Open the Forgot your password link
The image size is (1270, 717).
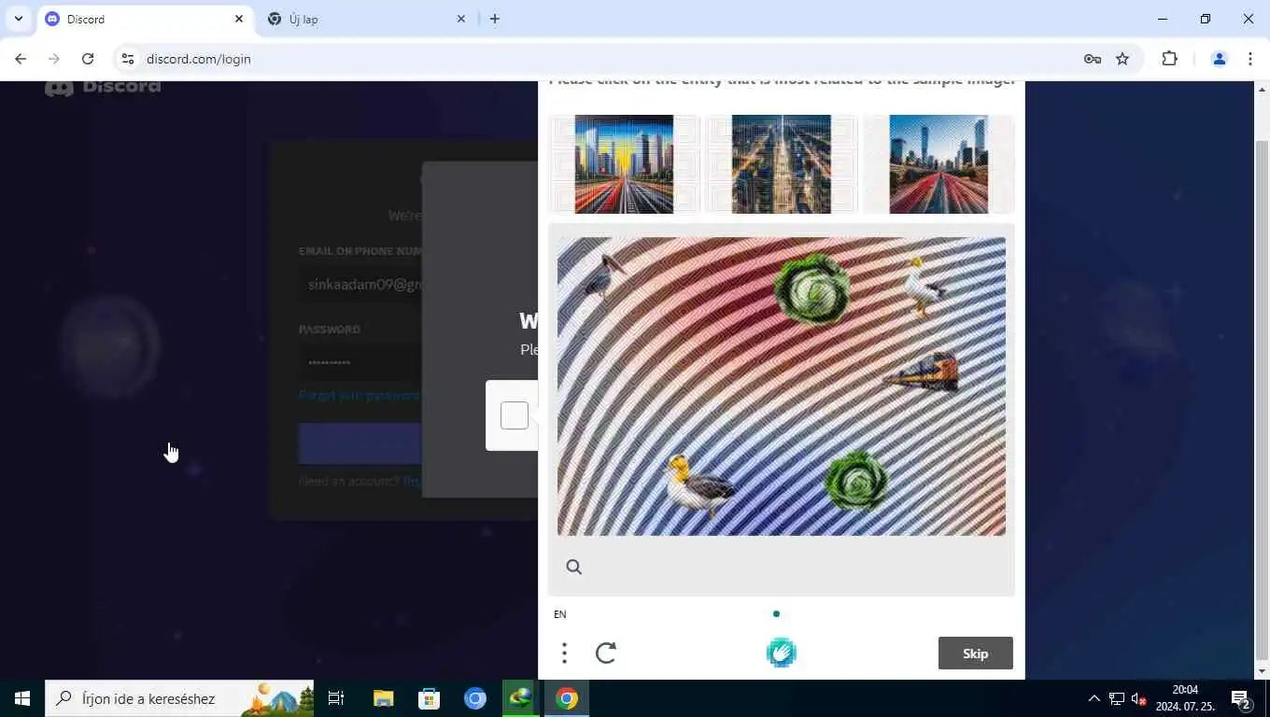coord(360,396)
